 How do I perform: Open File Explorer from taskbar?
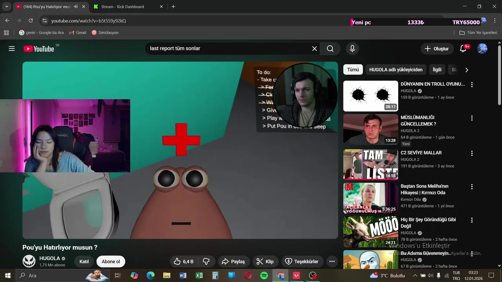click(x=167, y=275)
